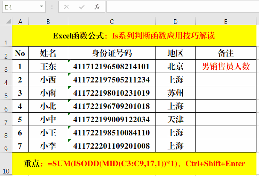This screenshot has height=176, width=259.
Task: Select empty 备注 cell in 小李's row
Action: [226, 146]
